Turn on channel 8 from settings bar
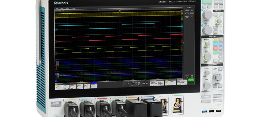This screenshot has width=257, height=117. click(x=128, y=84)
